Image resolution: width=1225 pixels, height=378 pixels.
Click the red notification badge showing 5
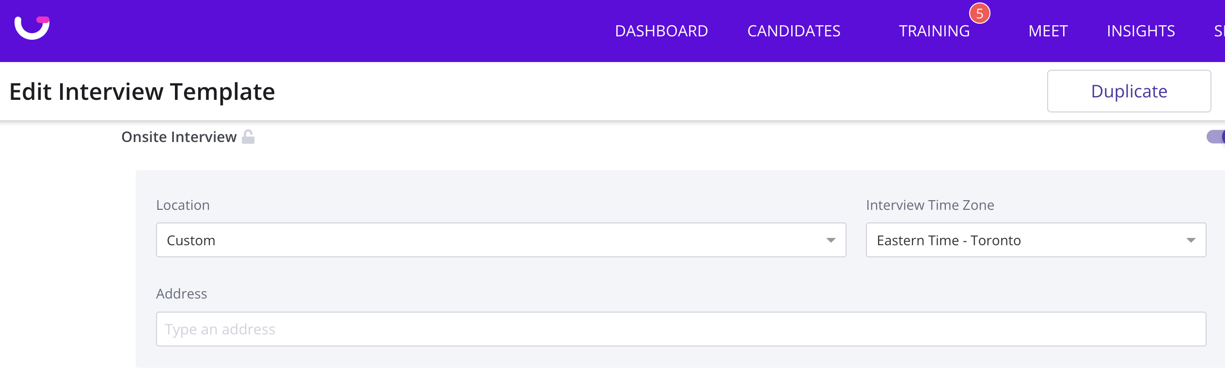[979, 14]
